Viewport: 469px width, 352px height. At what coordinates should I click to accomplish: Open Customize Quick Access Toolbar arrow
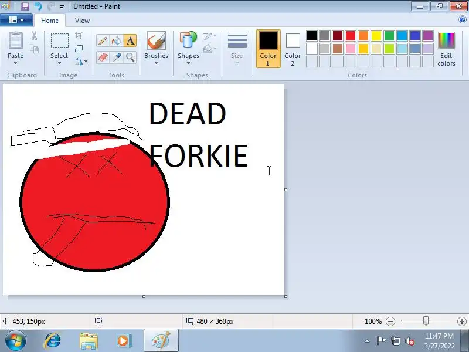(62, 6)
